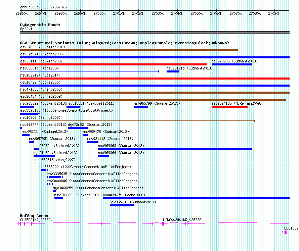The width and height of the screenshot is (299, 251).
Task: Select the nsv969477 (Sudmant2013) label
Action: (43, 124)
